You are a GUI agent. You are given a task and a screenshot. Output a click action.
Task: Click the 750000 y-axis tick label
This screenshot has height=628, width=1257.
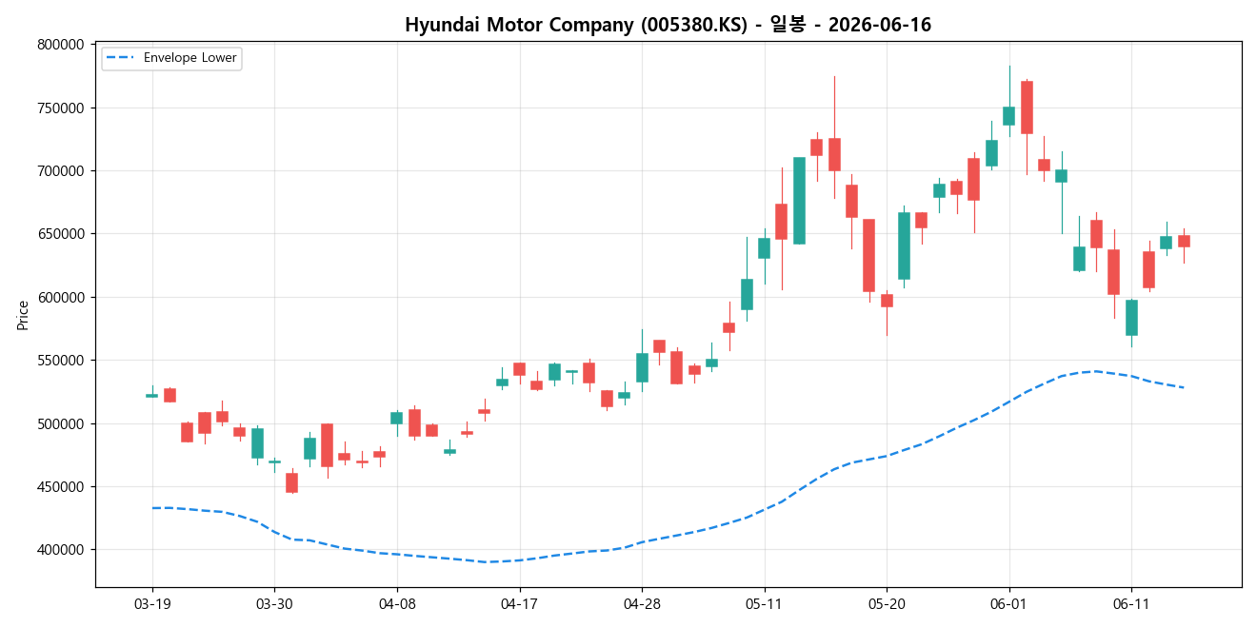[60, 108]
